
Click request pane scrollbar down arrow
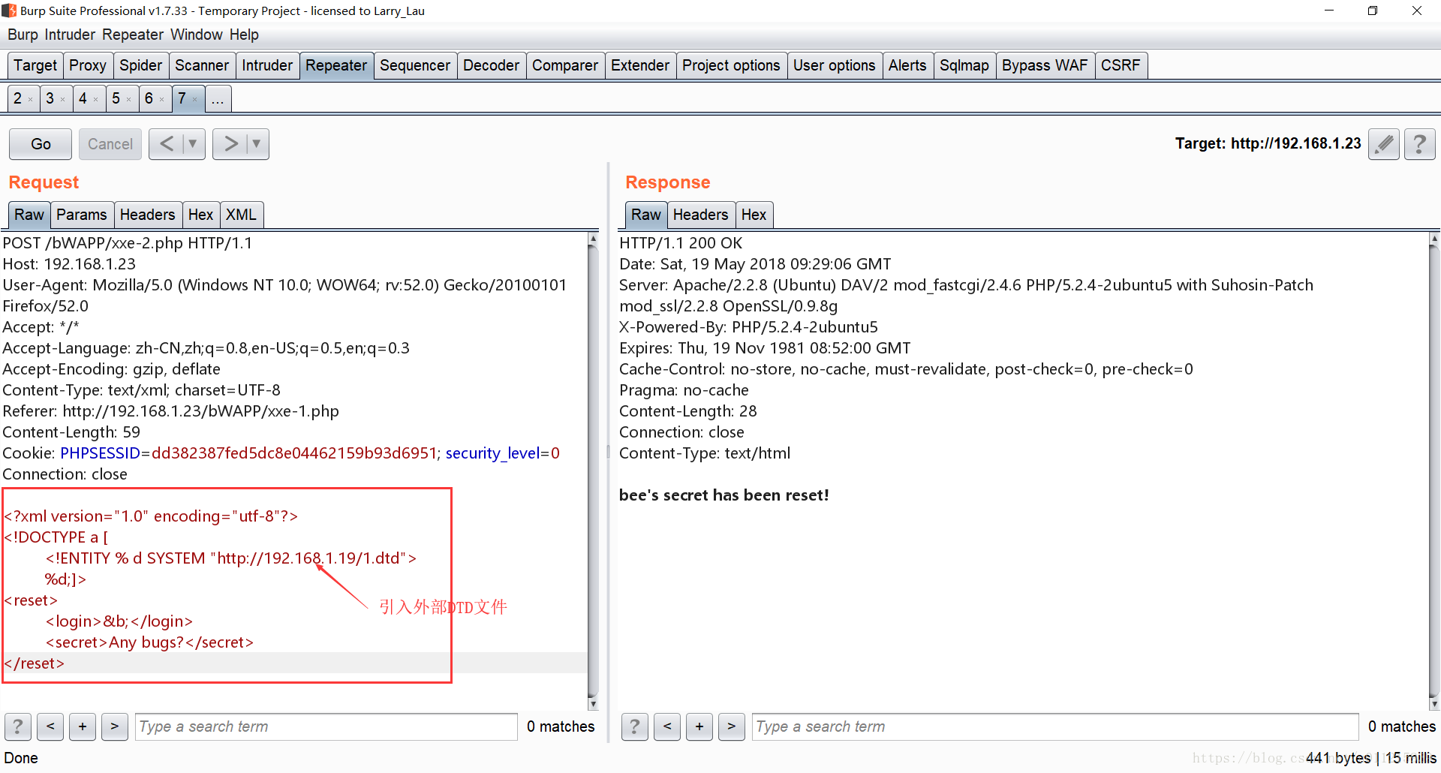(593, 704)
